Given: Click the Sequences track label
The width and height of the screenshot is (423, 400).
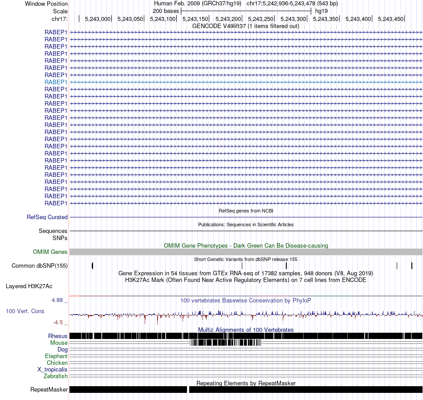Looking at the screenshot, I should (53, 231).
